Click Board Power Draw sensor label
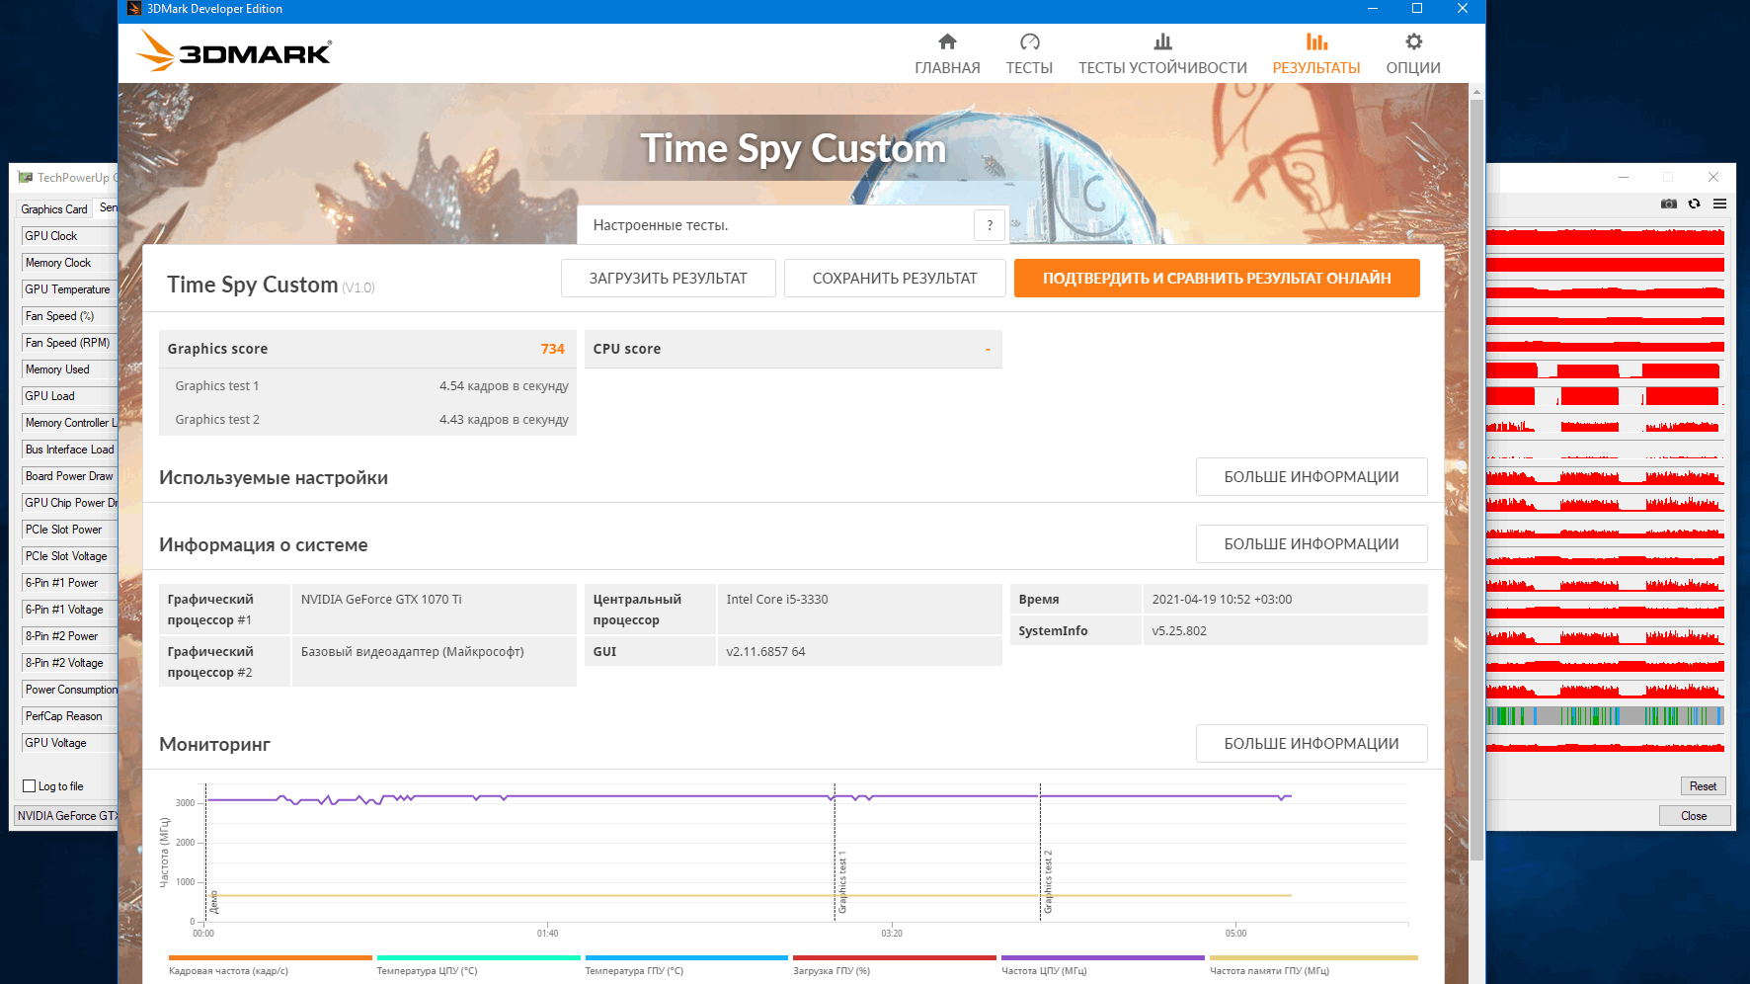 click(x=69, y=476)
